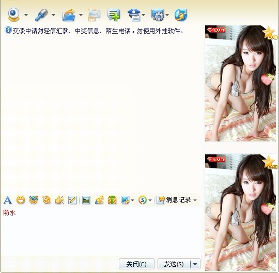Viewport: 279px width, 273px height.
Task: Send a window shake thumbs-up icon
Action: pyautogui.click(x=59, y=200)
